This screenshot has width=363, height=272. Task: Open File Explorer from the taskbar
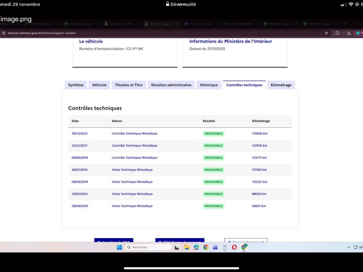[186, 247]
